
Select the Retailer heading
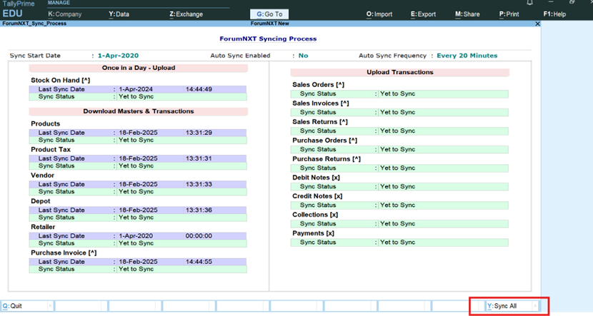43,227
